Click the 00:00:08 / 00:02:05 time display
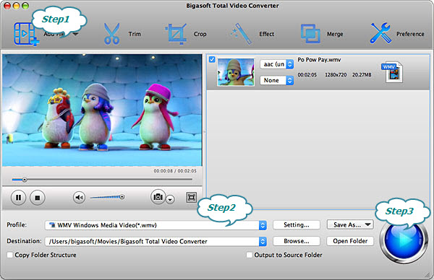Viewport: 434px width, 280px height. pyautogui.click(x=175, y=171)
